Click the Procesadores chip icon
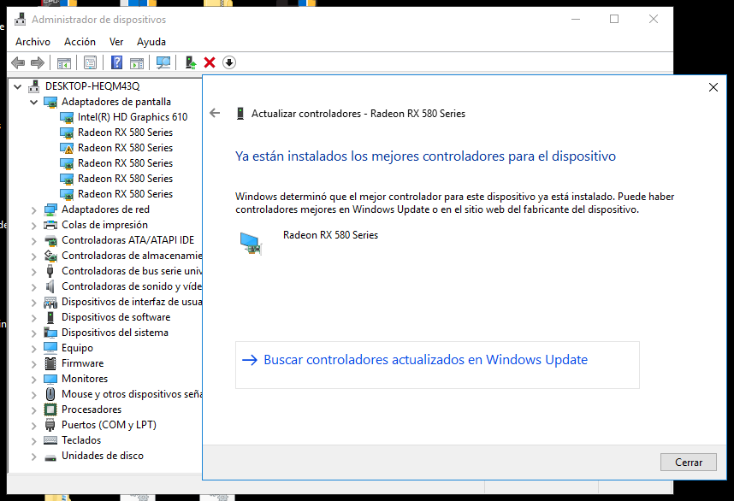 pyautogui.click(x=50, y=410)
